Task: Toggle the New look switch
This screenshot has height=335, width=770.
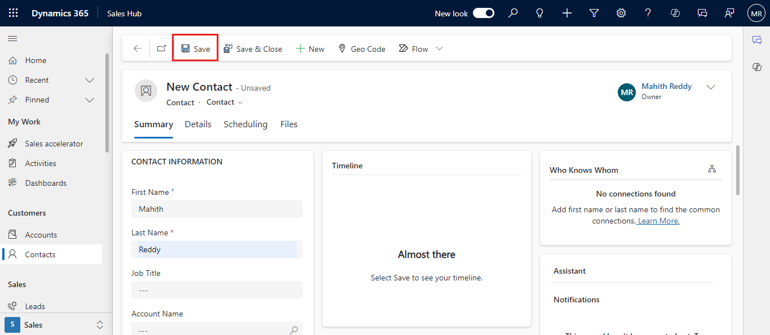Action: 483,13
